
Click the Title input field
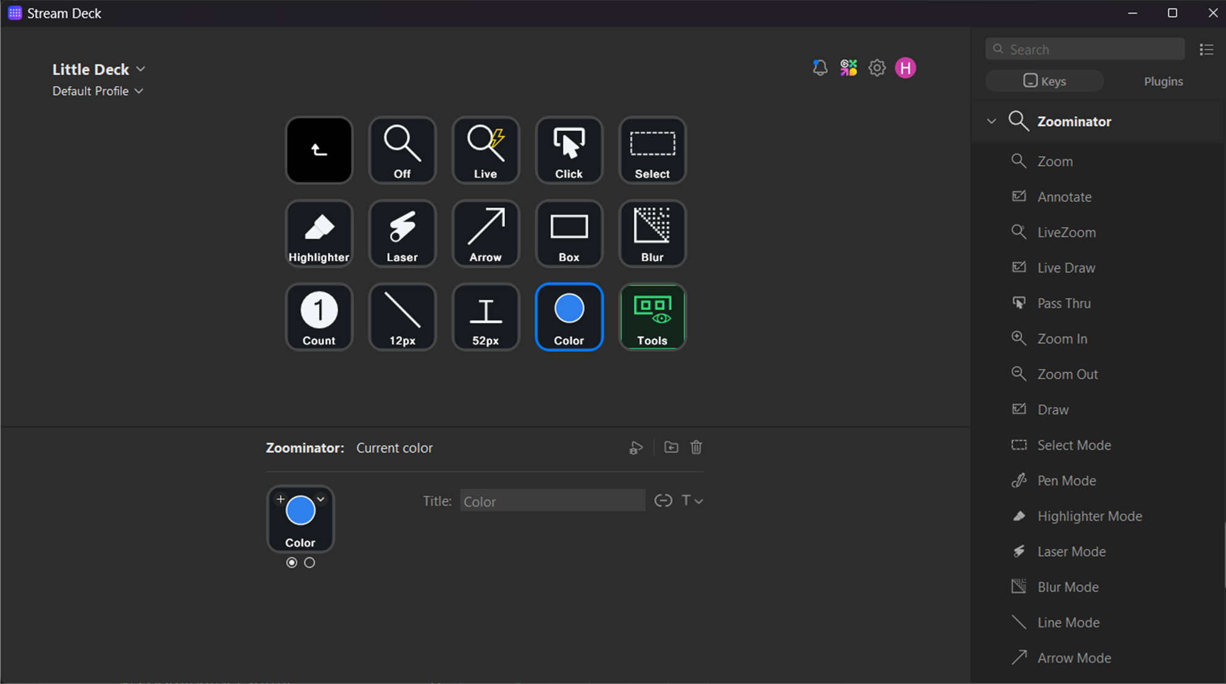pos(553,501)
